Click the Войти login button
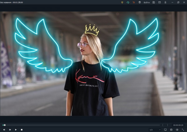Viewport: 187px width, 132px height. click(x=146, y=2)
